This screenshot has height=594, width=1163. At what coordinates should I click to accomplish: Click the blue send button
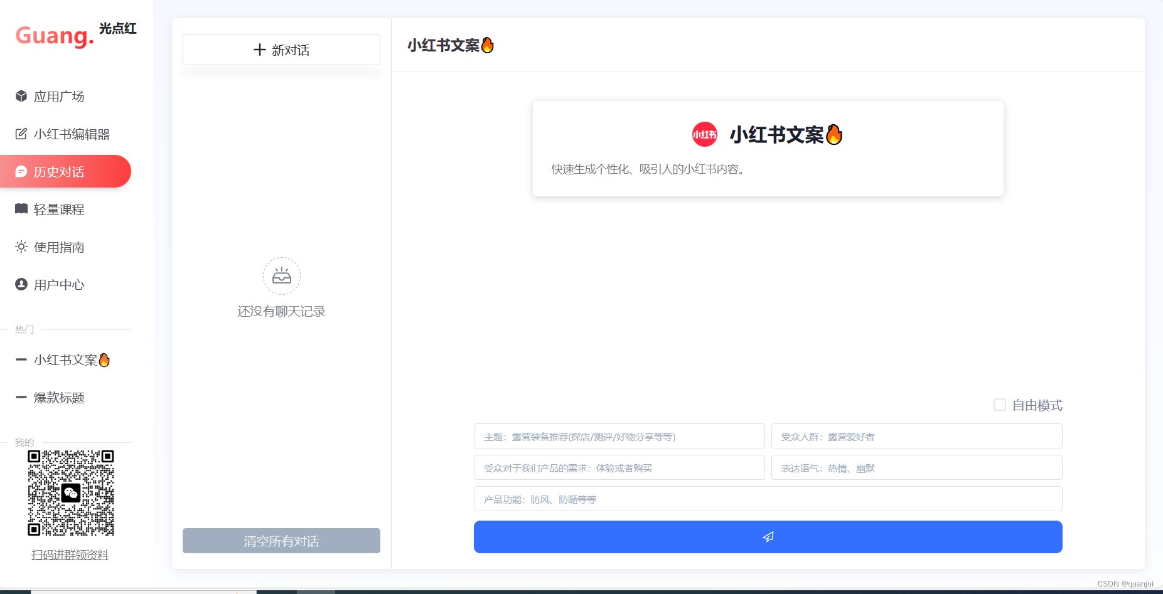point(768,537)
